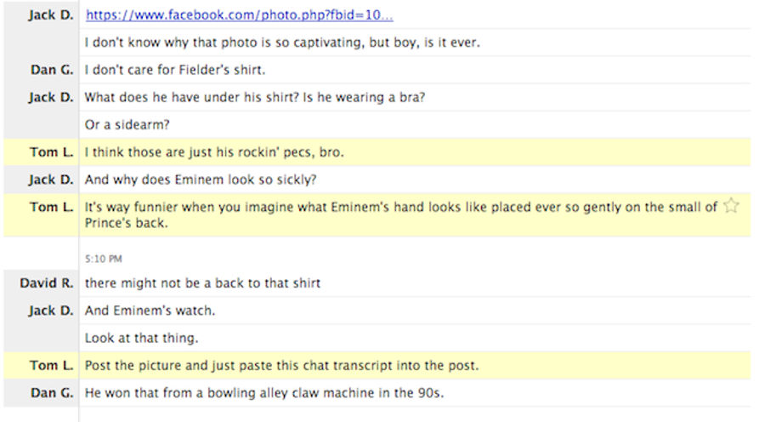
Task: Click Jack D. beside 'And Eminem's watch.'
Action: (51, 311)
